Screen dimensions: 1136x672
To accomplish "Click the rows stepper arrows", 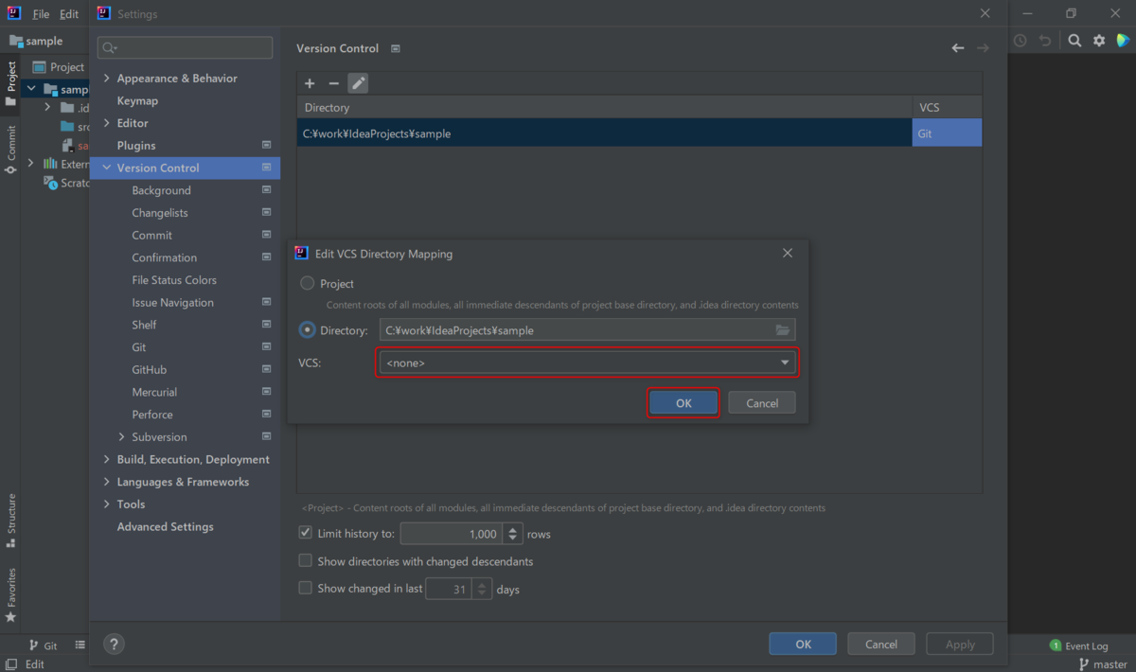I will [512, 534].
